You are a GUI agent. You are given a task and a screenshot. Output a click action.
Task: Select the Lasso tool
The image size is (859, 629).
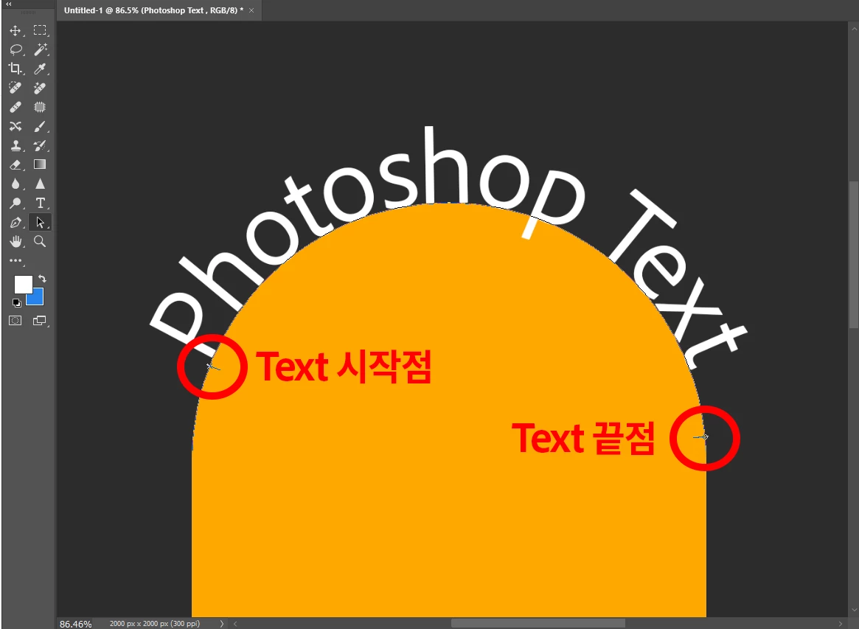[15, 49]
